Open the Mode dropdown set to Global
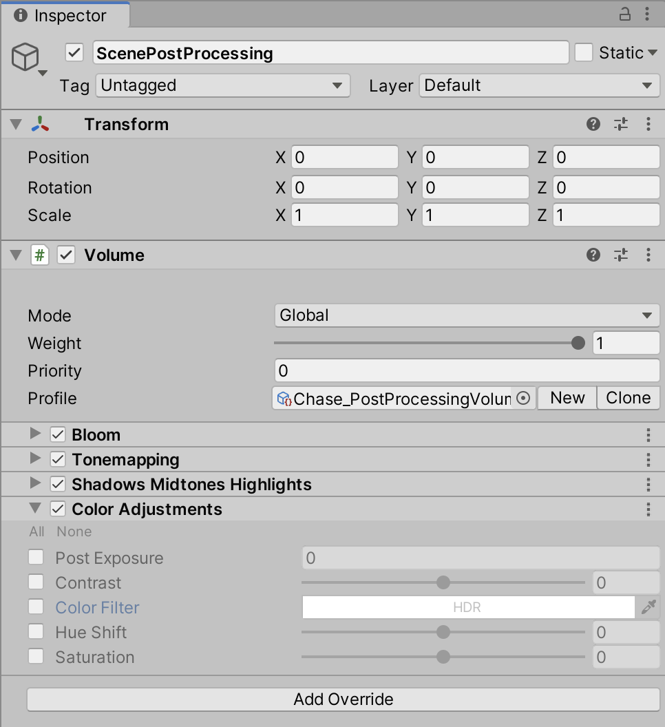The width and height of the screenshot is (665, 727). coord(467,315)
